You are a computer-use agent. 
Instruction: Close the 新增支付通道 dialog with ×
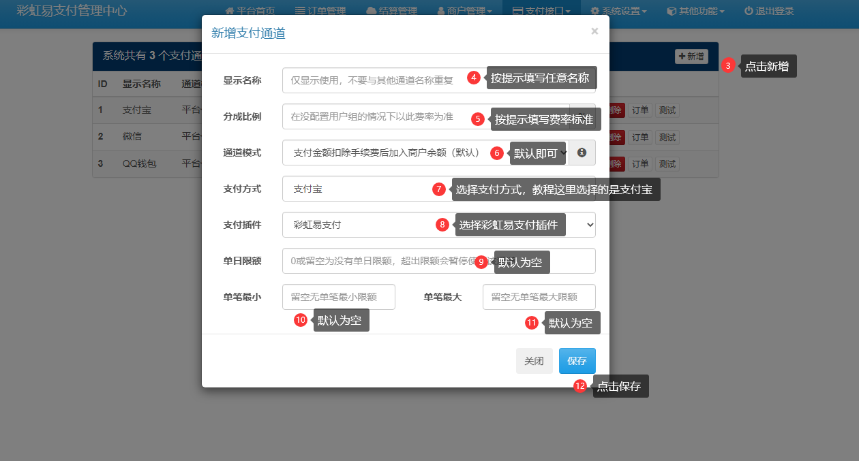[x=594, y=31]
